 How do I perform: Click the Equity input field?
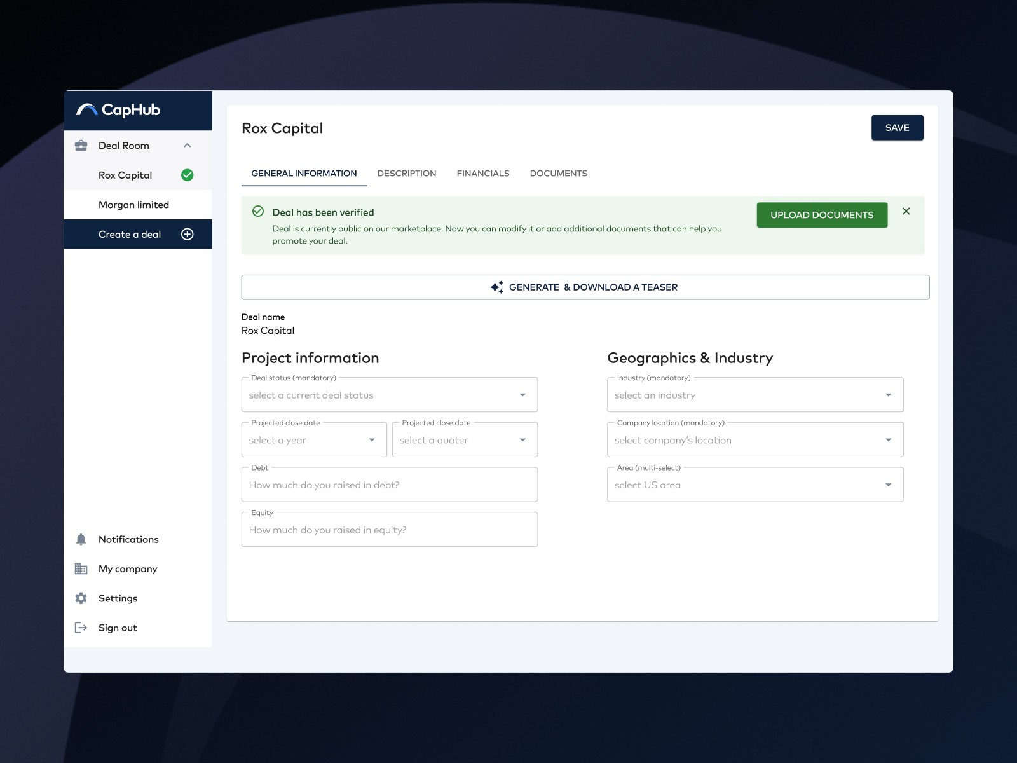tap(390, 530)
